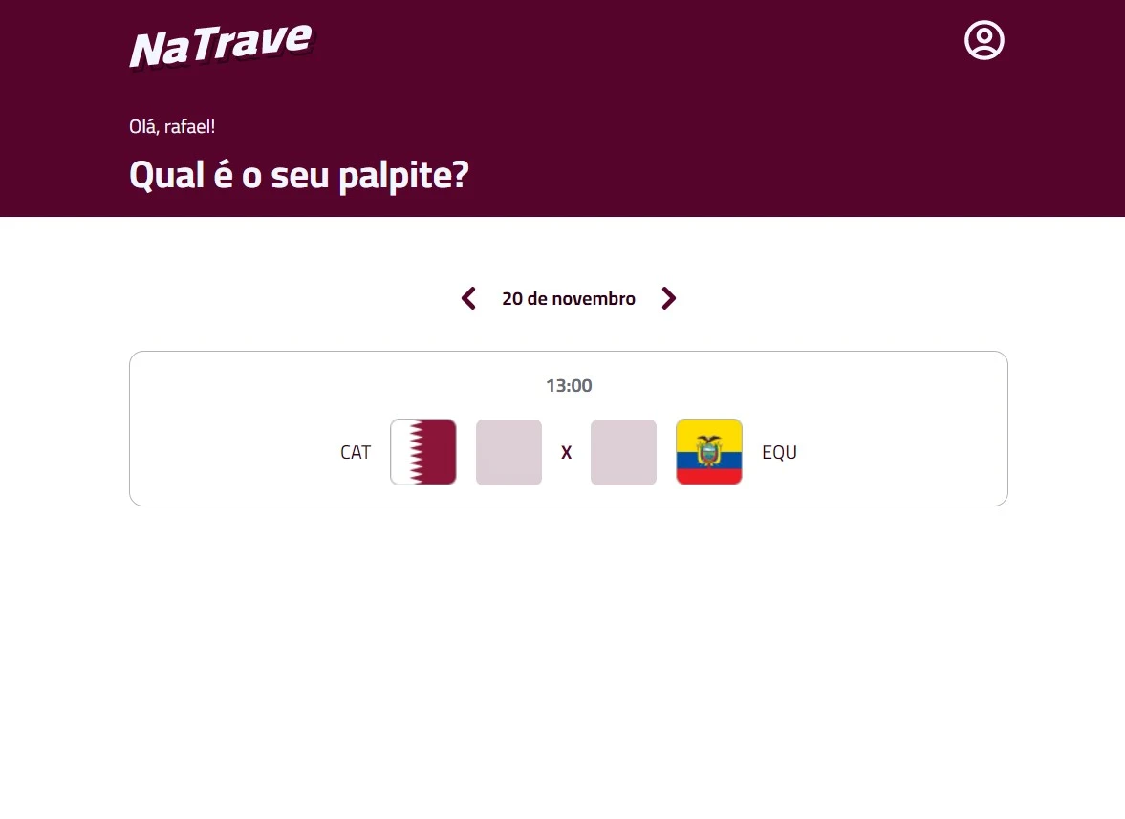Click the Olá, rafael! greeting text

[172, 126]
